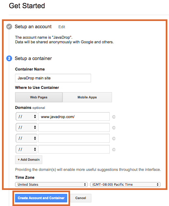Click the blue step 2 circle icon

(x=9, y=58)
